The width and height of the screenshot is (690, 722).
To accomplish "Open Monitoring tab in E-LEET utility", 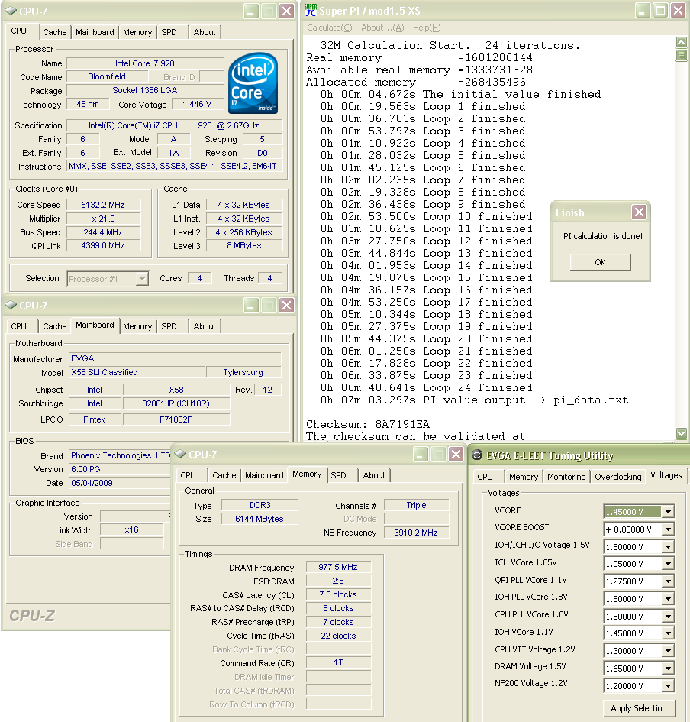I will tap(566, 477).
